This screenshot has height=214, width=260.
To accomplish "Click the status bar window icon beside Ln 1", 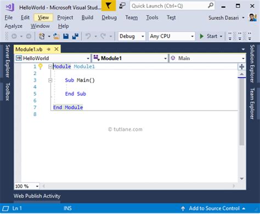I will click(5, 209).
